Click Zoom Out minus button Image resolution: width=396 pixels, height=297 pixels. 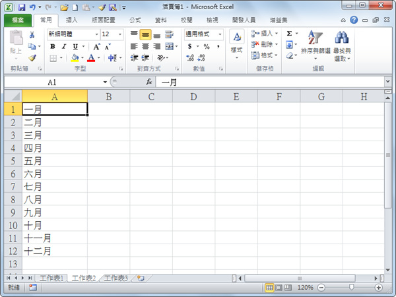[x=321, y=287]
